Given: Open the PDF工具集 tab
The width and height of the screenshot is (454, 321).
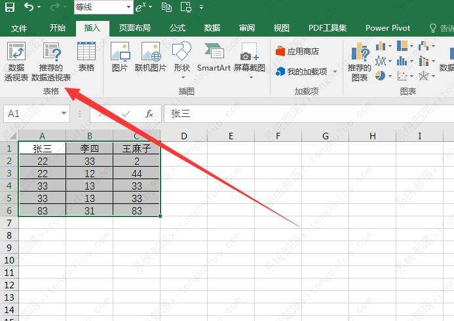Looking at the screenshot, I should (x=328, y=27).
